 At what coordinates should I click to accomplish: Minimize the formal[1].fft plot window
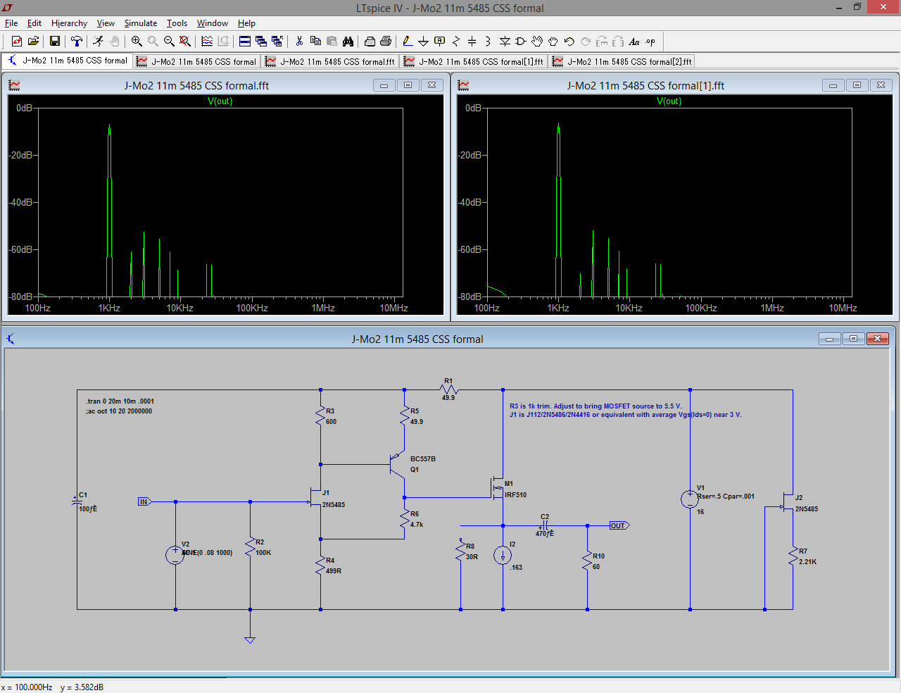point(833,85)
